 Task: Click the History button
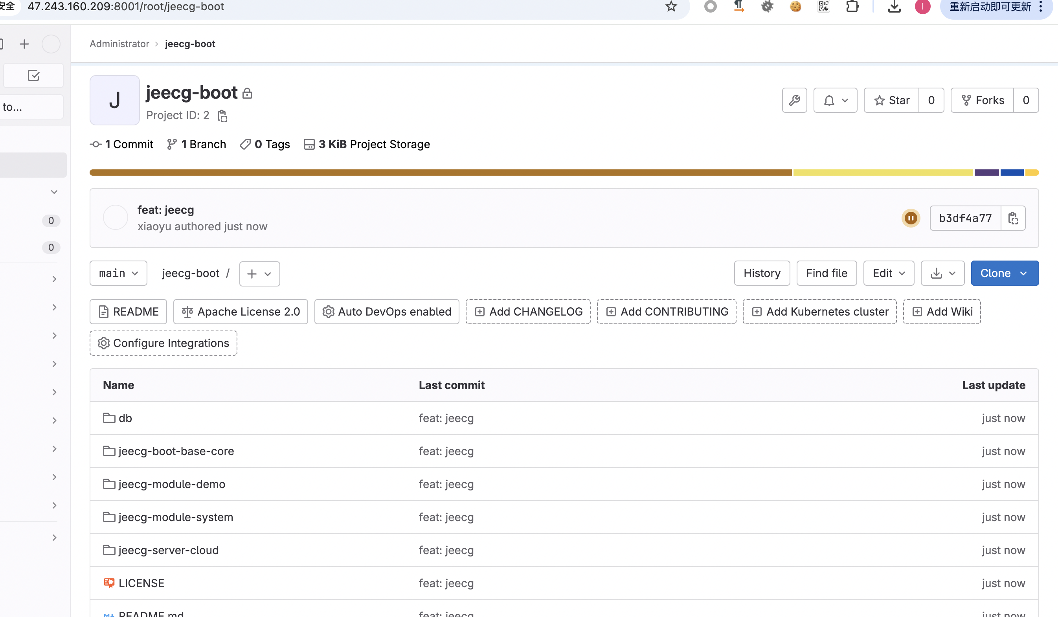(x=762, y=273)
